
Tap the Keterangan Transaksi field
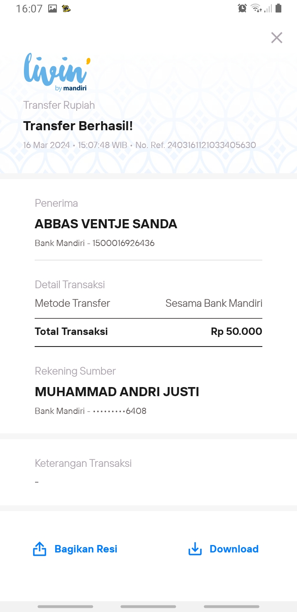[x=148, y=472]
